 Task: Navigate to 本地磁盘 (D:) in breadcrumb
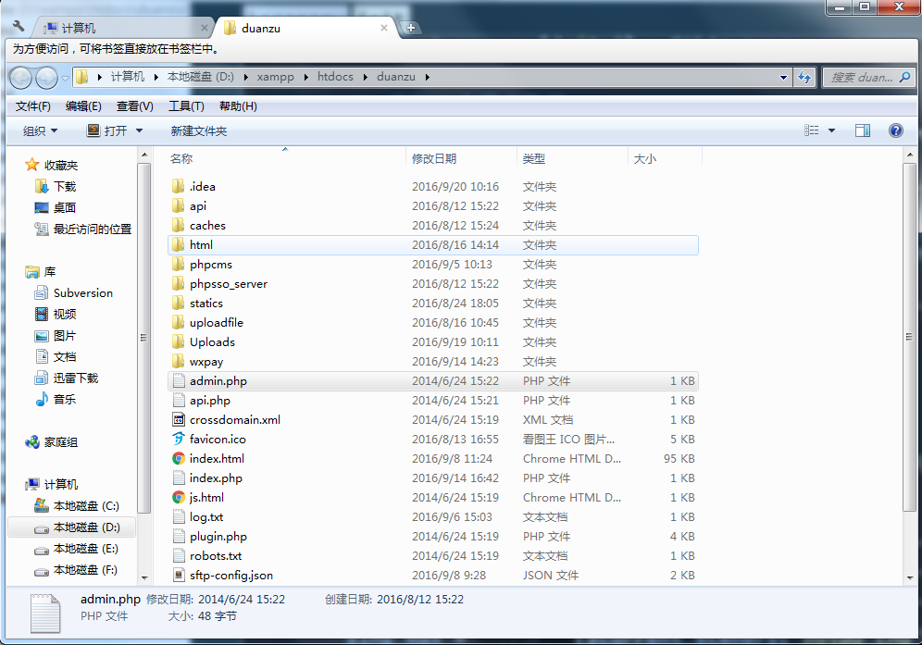pyautogui.click(x=201, y=77)
